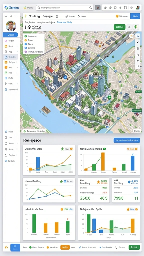Screen dimensions: 144x256
Task: Click the shuffle icon next to green button
Action: (x=129, y=27)
